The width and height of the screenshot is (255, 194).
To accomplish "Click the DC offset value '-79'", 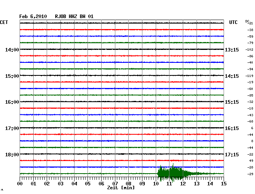I will pos(250,43).
